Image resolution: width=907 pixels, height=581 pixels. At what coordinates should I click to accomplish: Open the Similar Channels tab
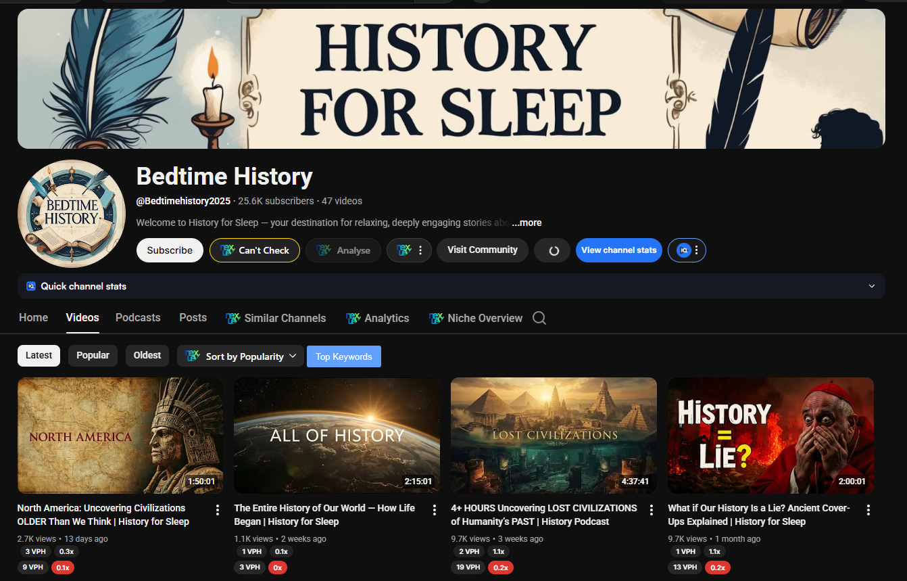pos(276,318)
